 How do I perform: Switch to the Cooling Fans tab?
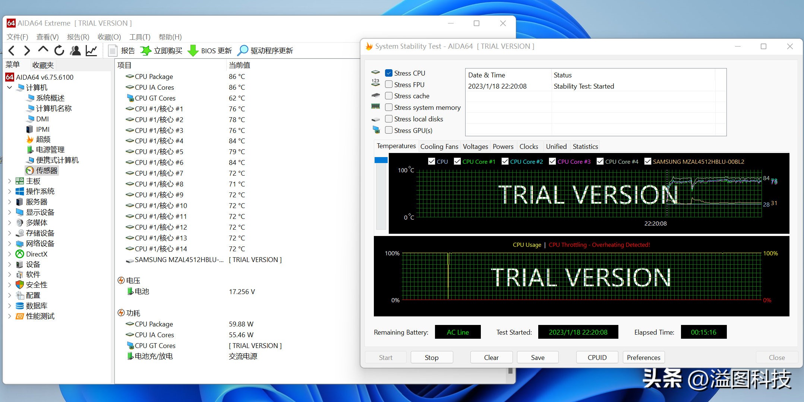click(439, 147)
